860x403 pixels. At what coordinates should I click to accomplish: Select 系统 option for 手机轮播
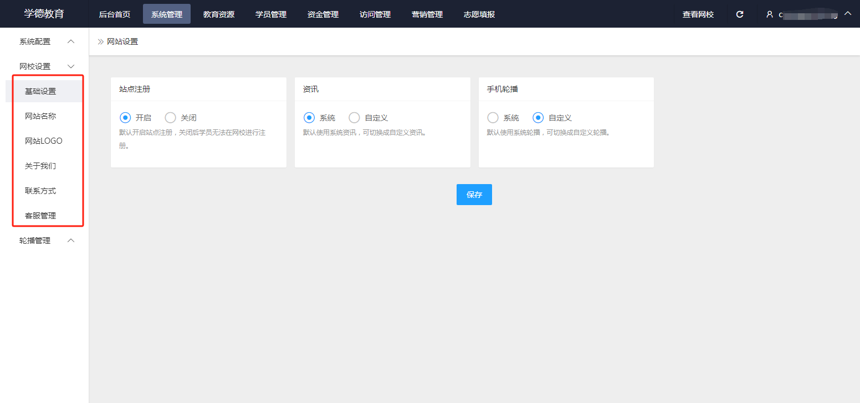(493, 118)
